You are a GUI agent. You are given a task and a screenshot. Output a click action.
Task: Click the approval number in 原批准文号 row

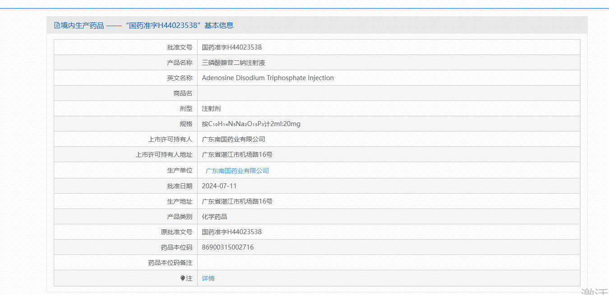231,232
